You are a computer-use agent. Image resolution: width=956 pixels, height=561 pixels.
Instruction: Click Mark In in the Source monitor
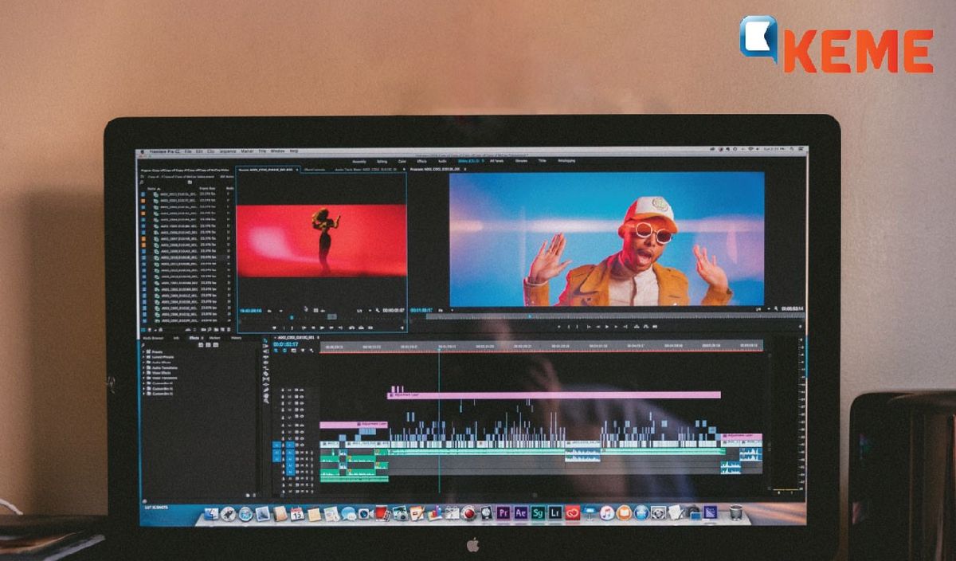click(284, 328)
